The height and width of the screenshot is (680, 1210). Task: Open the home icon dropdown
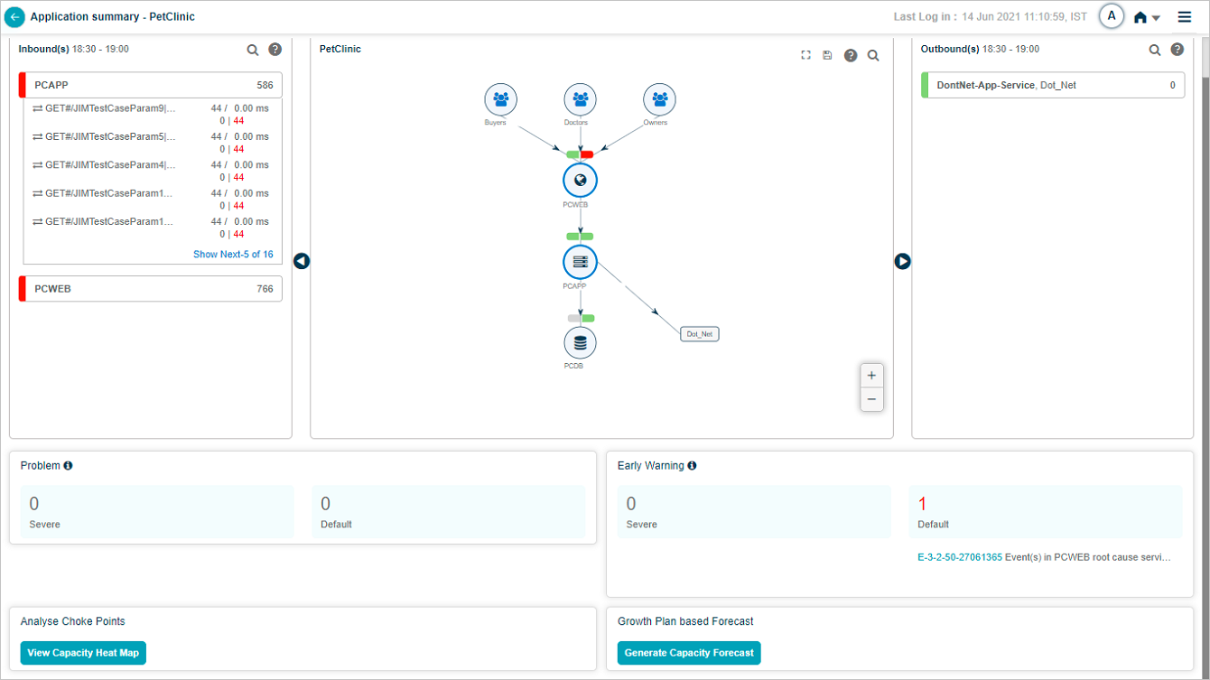[x=1146, y=17]
